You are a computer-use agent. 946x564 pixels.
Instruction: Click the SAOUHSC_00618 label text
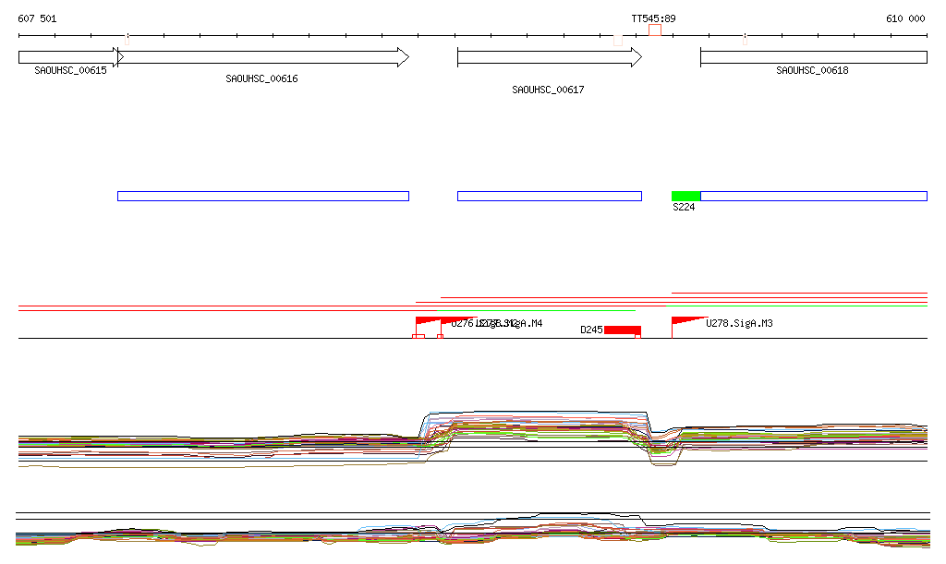(x=812, y=70)
